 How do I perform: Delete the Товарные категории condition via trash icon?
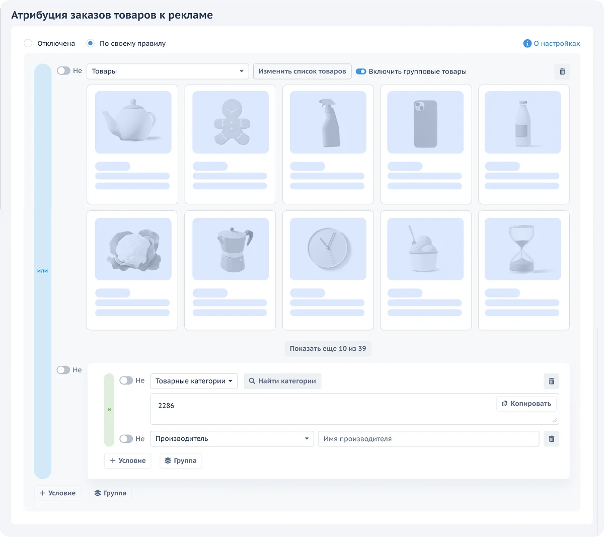(x=551, y=381)
